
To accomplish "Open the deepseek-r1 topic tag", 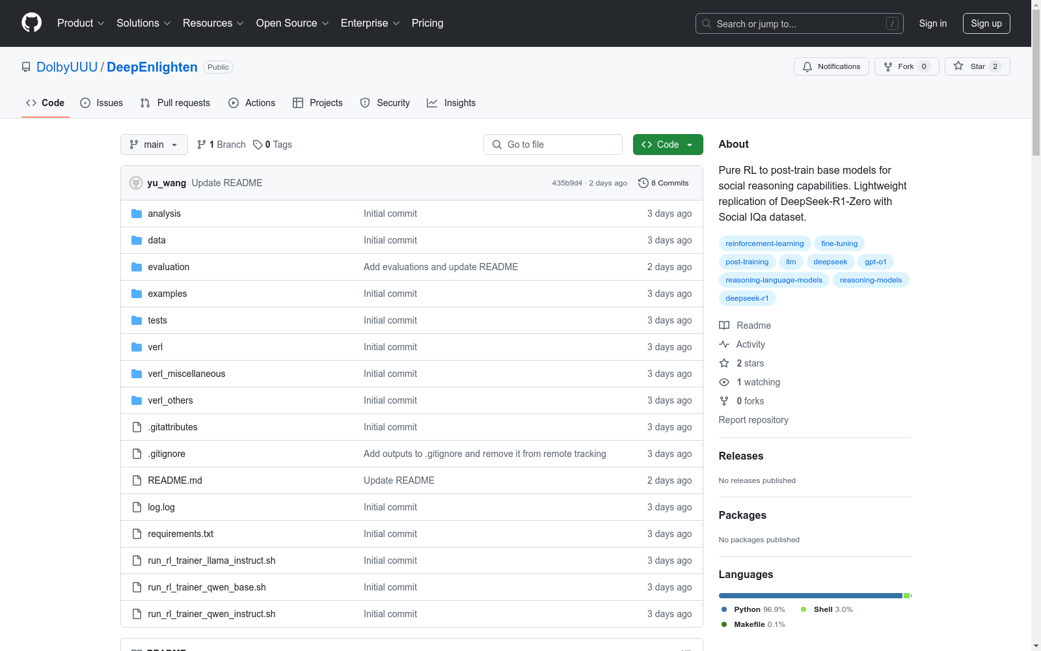I will 747,298.
